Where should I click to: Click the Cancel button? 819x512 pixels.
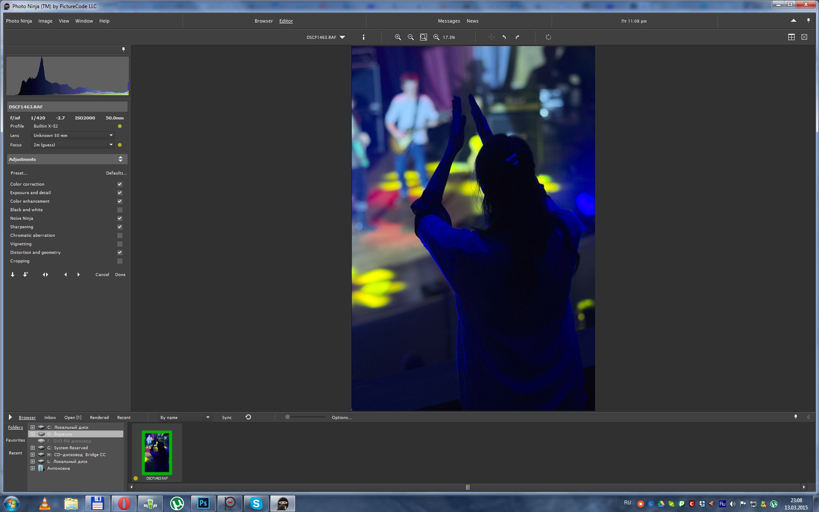pos(102,274)
